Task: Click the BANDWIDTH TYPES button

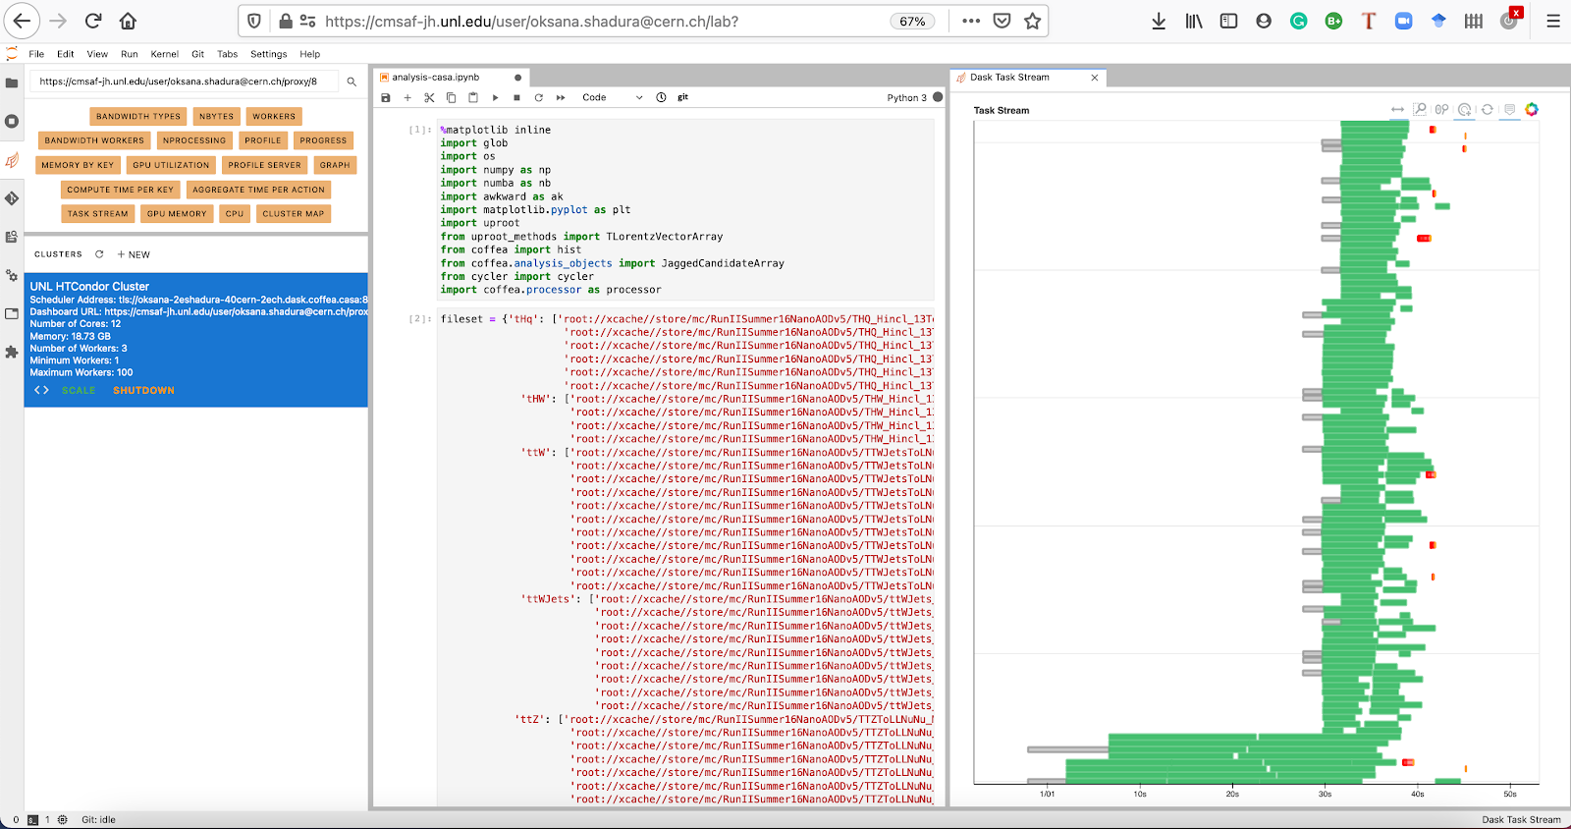Action: coord(138,116)
